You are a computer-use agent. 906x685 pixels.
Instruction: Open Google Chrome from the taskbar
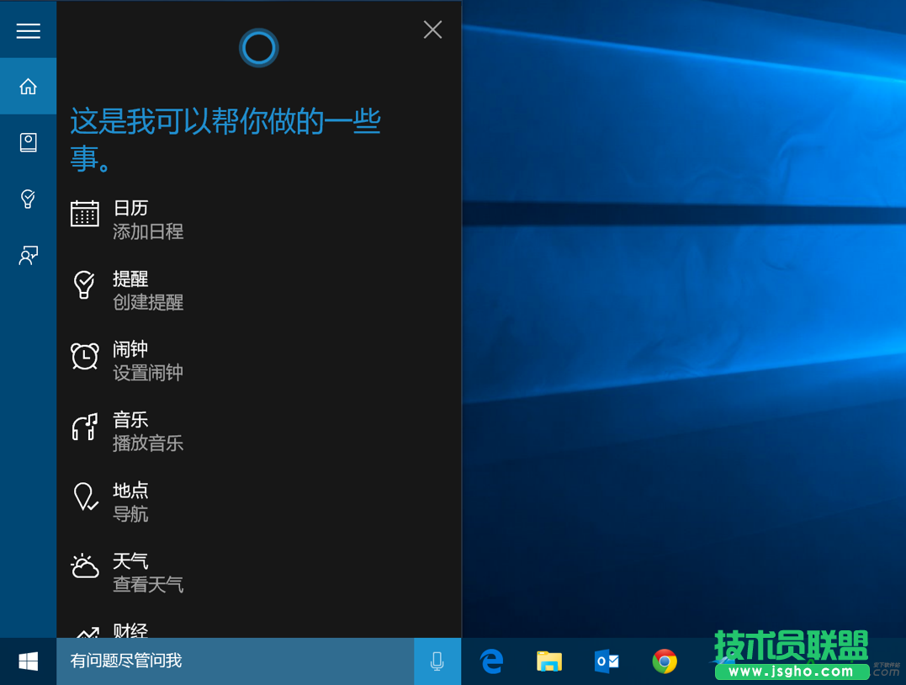(665, 661)
